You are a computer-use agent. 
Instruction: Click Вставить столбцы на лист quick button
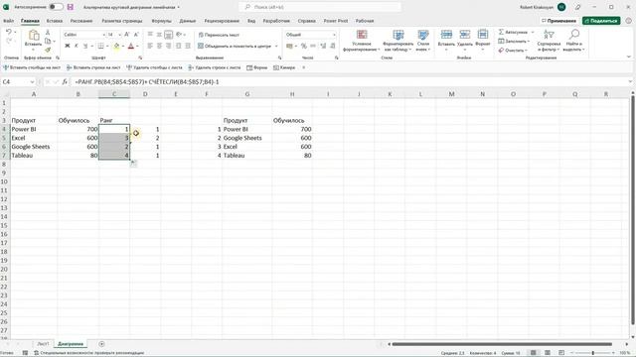coord(32,67)
